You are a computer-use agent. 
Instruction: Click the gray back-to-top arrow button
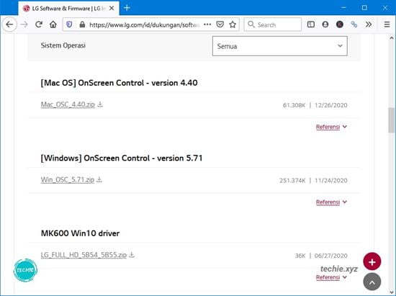pyautogui.click(x=372, y=282)
